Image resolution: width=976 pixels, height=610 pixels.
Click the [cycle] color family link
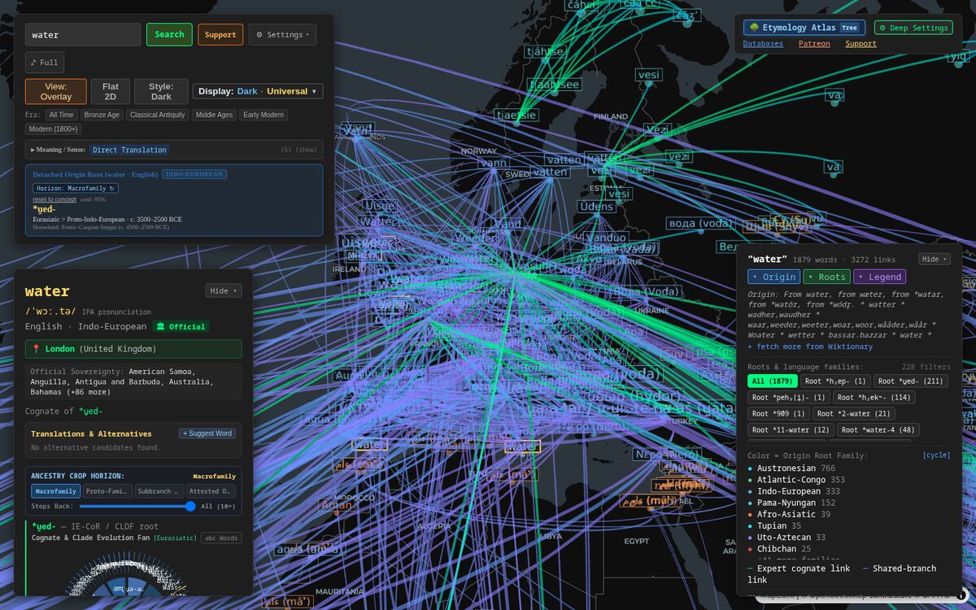(936, 455)
